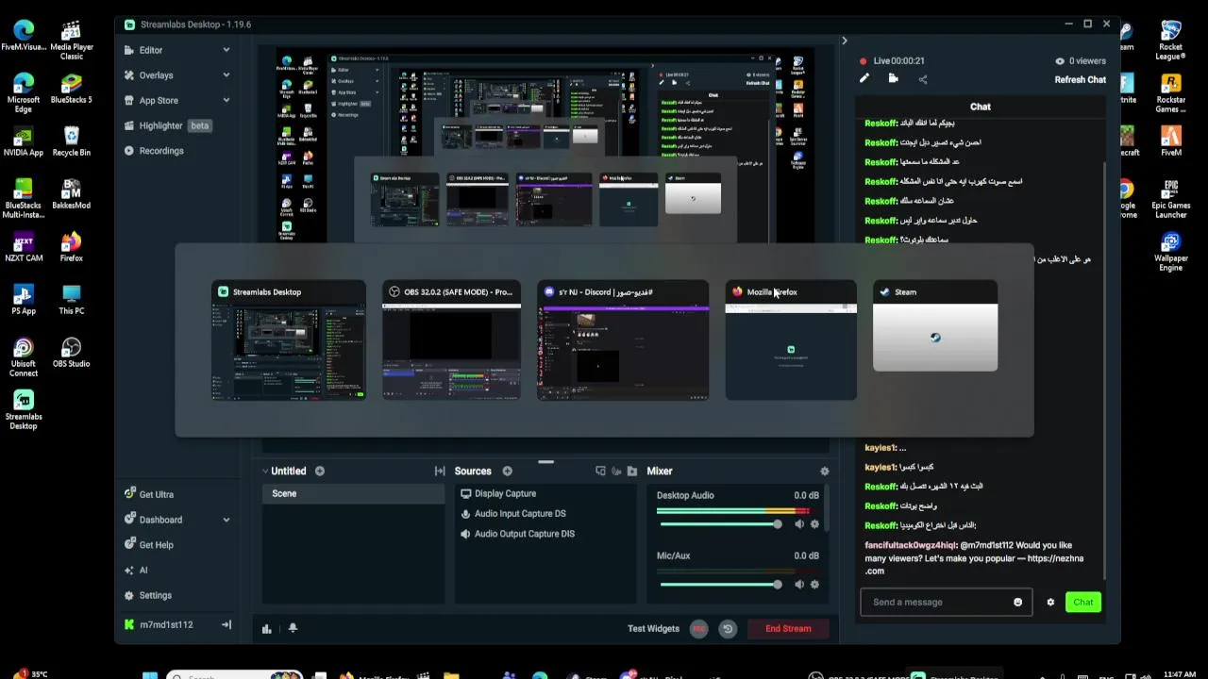Switch to OBS 32.0.2 Safe Mode thumbnail

coord(451,340)
